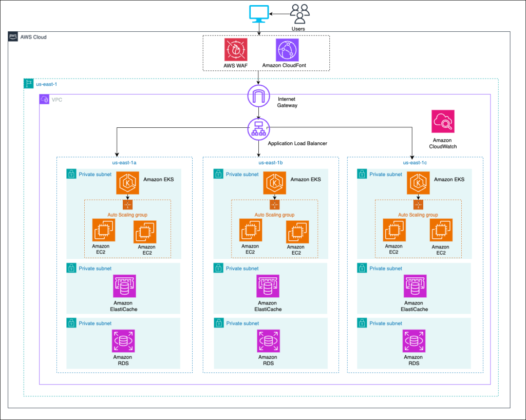The image size is (526, 420).
Task: Click the Amazon EKS icon in us-east-1a
Action: coord(127,183)
